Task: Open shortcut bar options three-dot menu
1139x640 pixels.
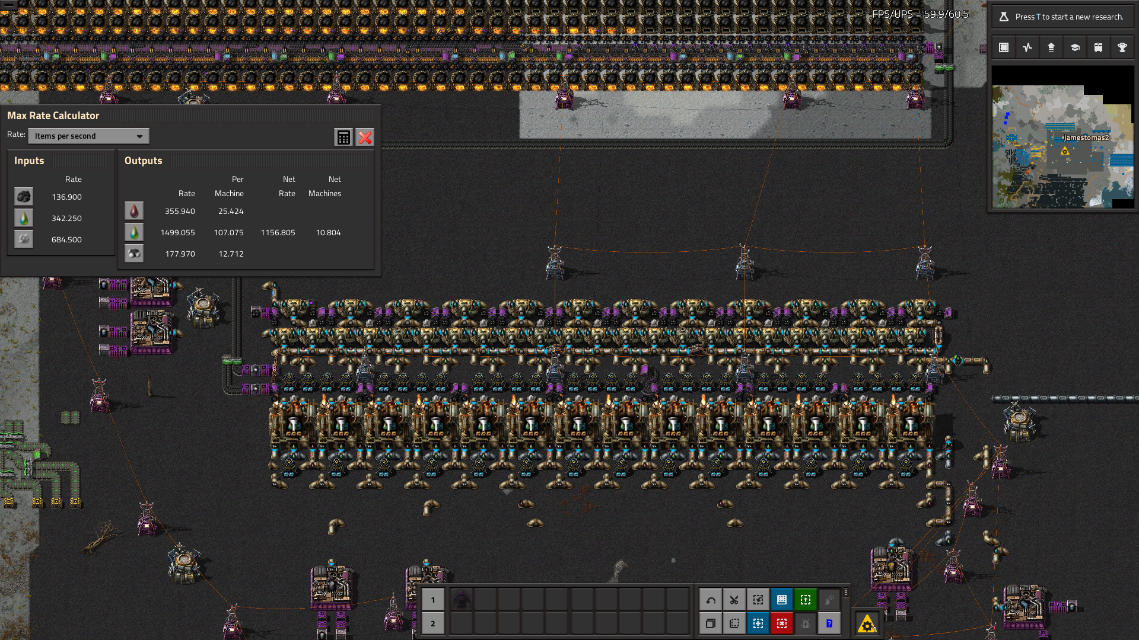Action: (846, 593)
